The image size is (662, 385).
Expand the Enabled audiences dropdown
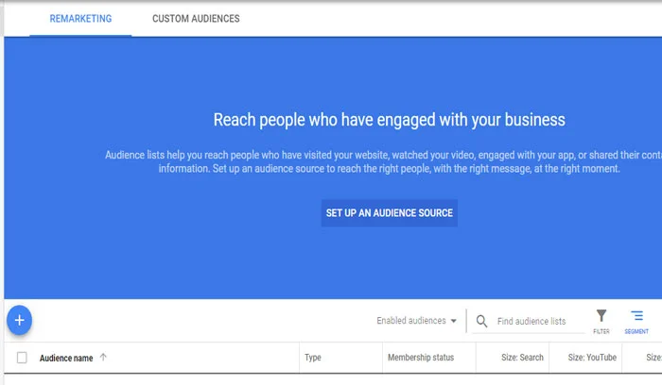[x=417, y=321]
